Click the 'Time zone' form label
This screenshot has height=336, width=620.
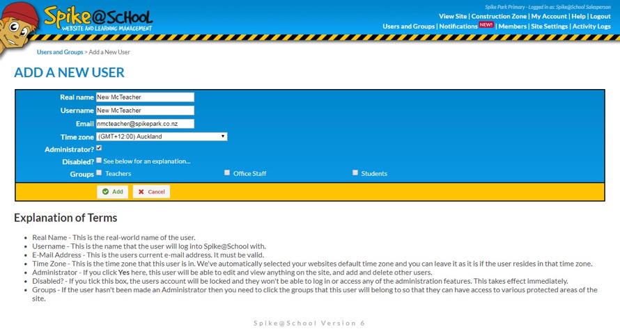pos(77,137)
